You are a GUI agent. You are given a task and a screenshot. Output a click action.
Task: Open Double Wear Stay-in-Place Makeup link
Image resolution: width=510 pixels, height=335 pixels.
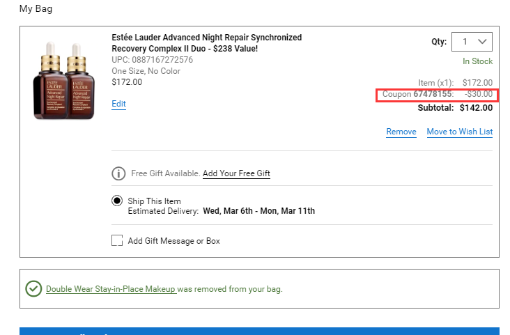(111, 289)
